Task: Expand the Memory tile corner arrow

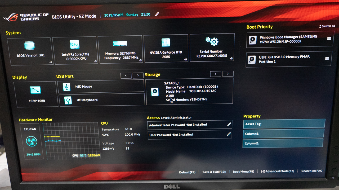Action: pos(140,60)
